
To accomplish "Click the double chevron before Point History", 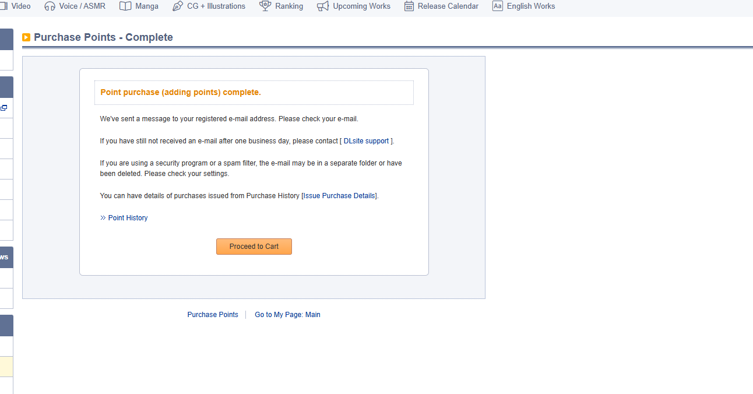I will point(103,218).
